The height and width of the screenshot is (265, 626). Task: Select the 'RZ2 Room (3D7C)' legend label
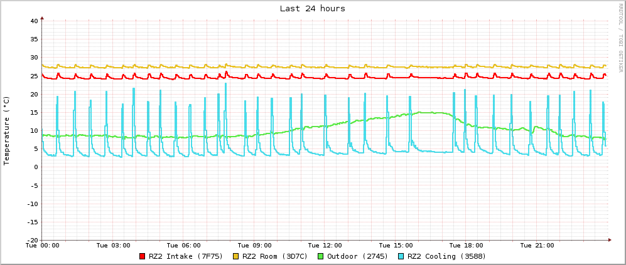tap(275, 256)
